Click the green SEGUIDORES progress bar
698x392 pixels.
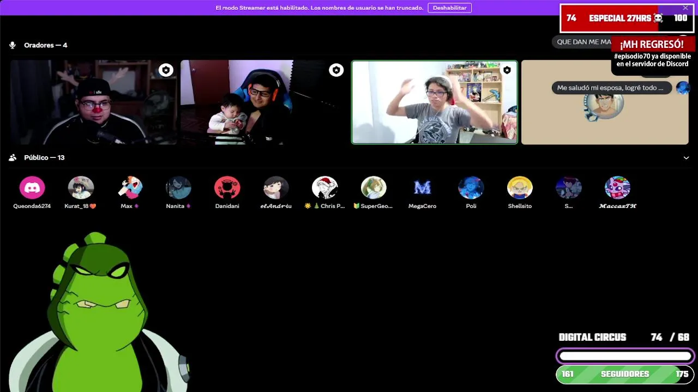(x=625, y=374)
